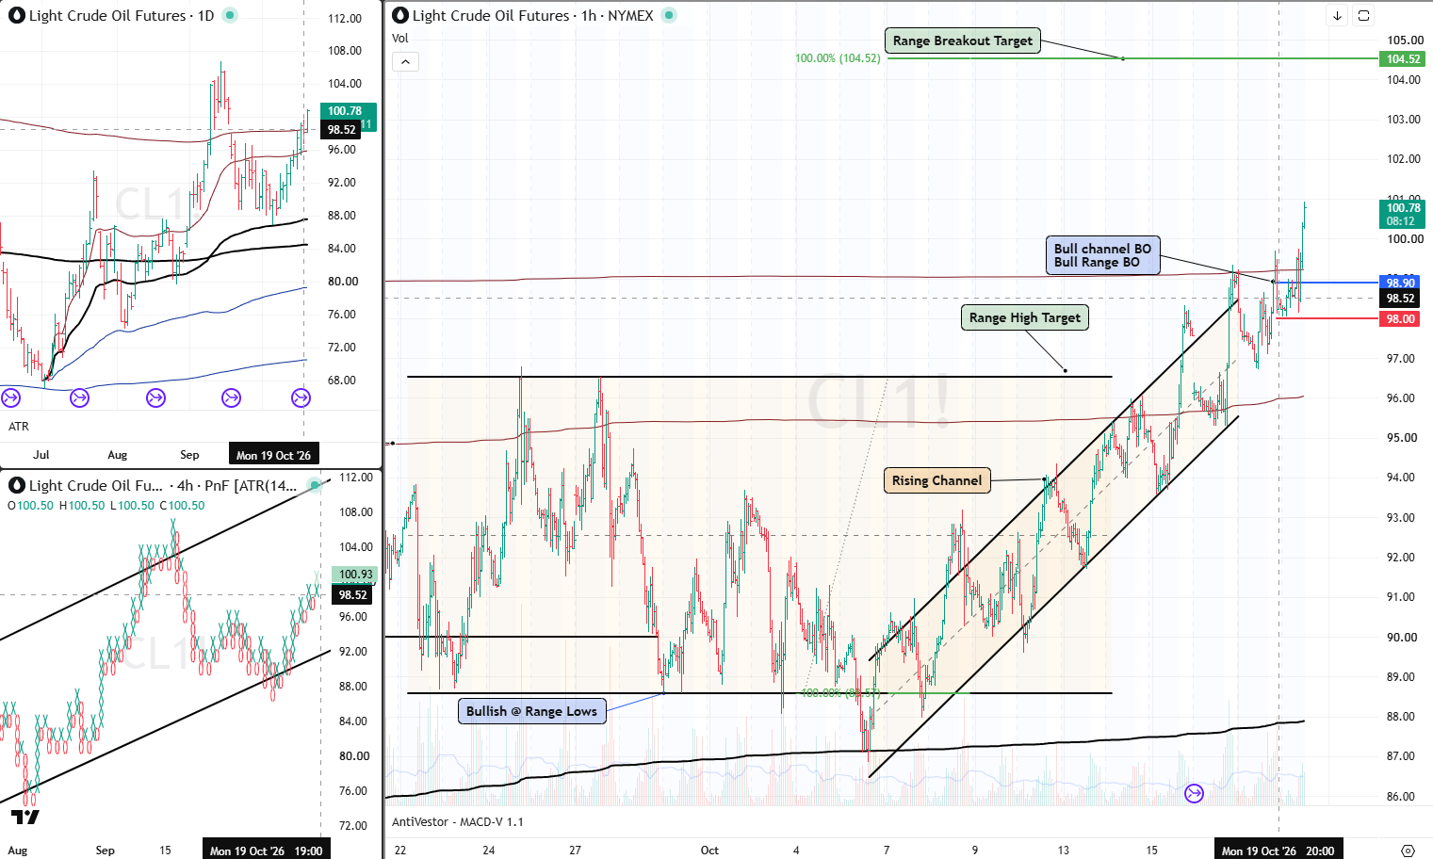Click the purple contract-switch icon nearest 68.00 on 1D chart
This screenshot has height=859, width=1433.
pyautogui.click(x=301, y=397)
